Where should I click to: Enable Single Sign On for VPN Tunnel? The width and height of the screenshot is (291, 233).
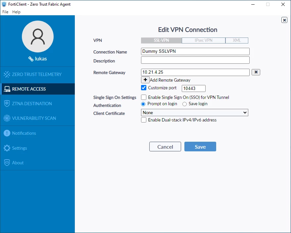click(144, 97)
